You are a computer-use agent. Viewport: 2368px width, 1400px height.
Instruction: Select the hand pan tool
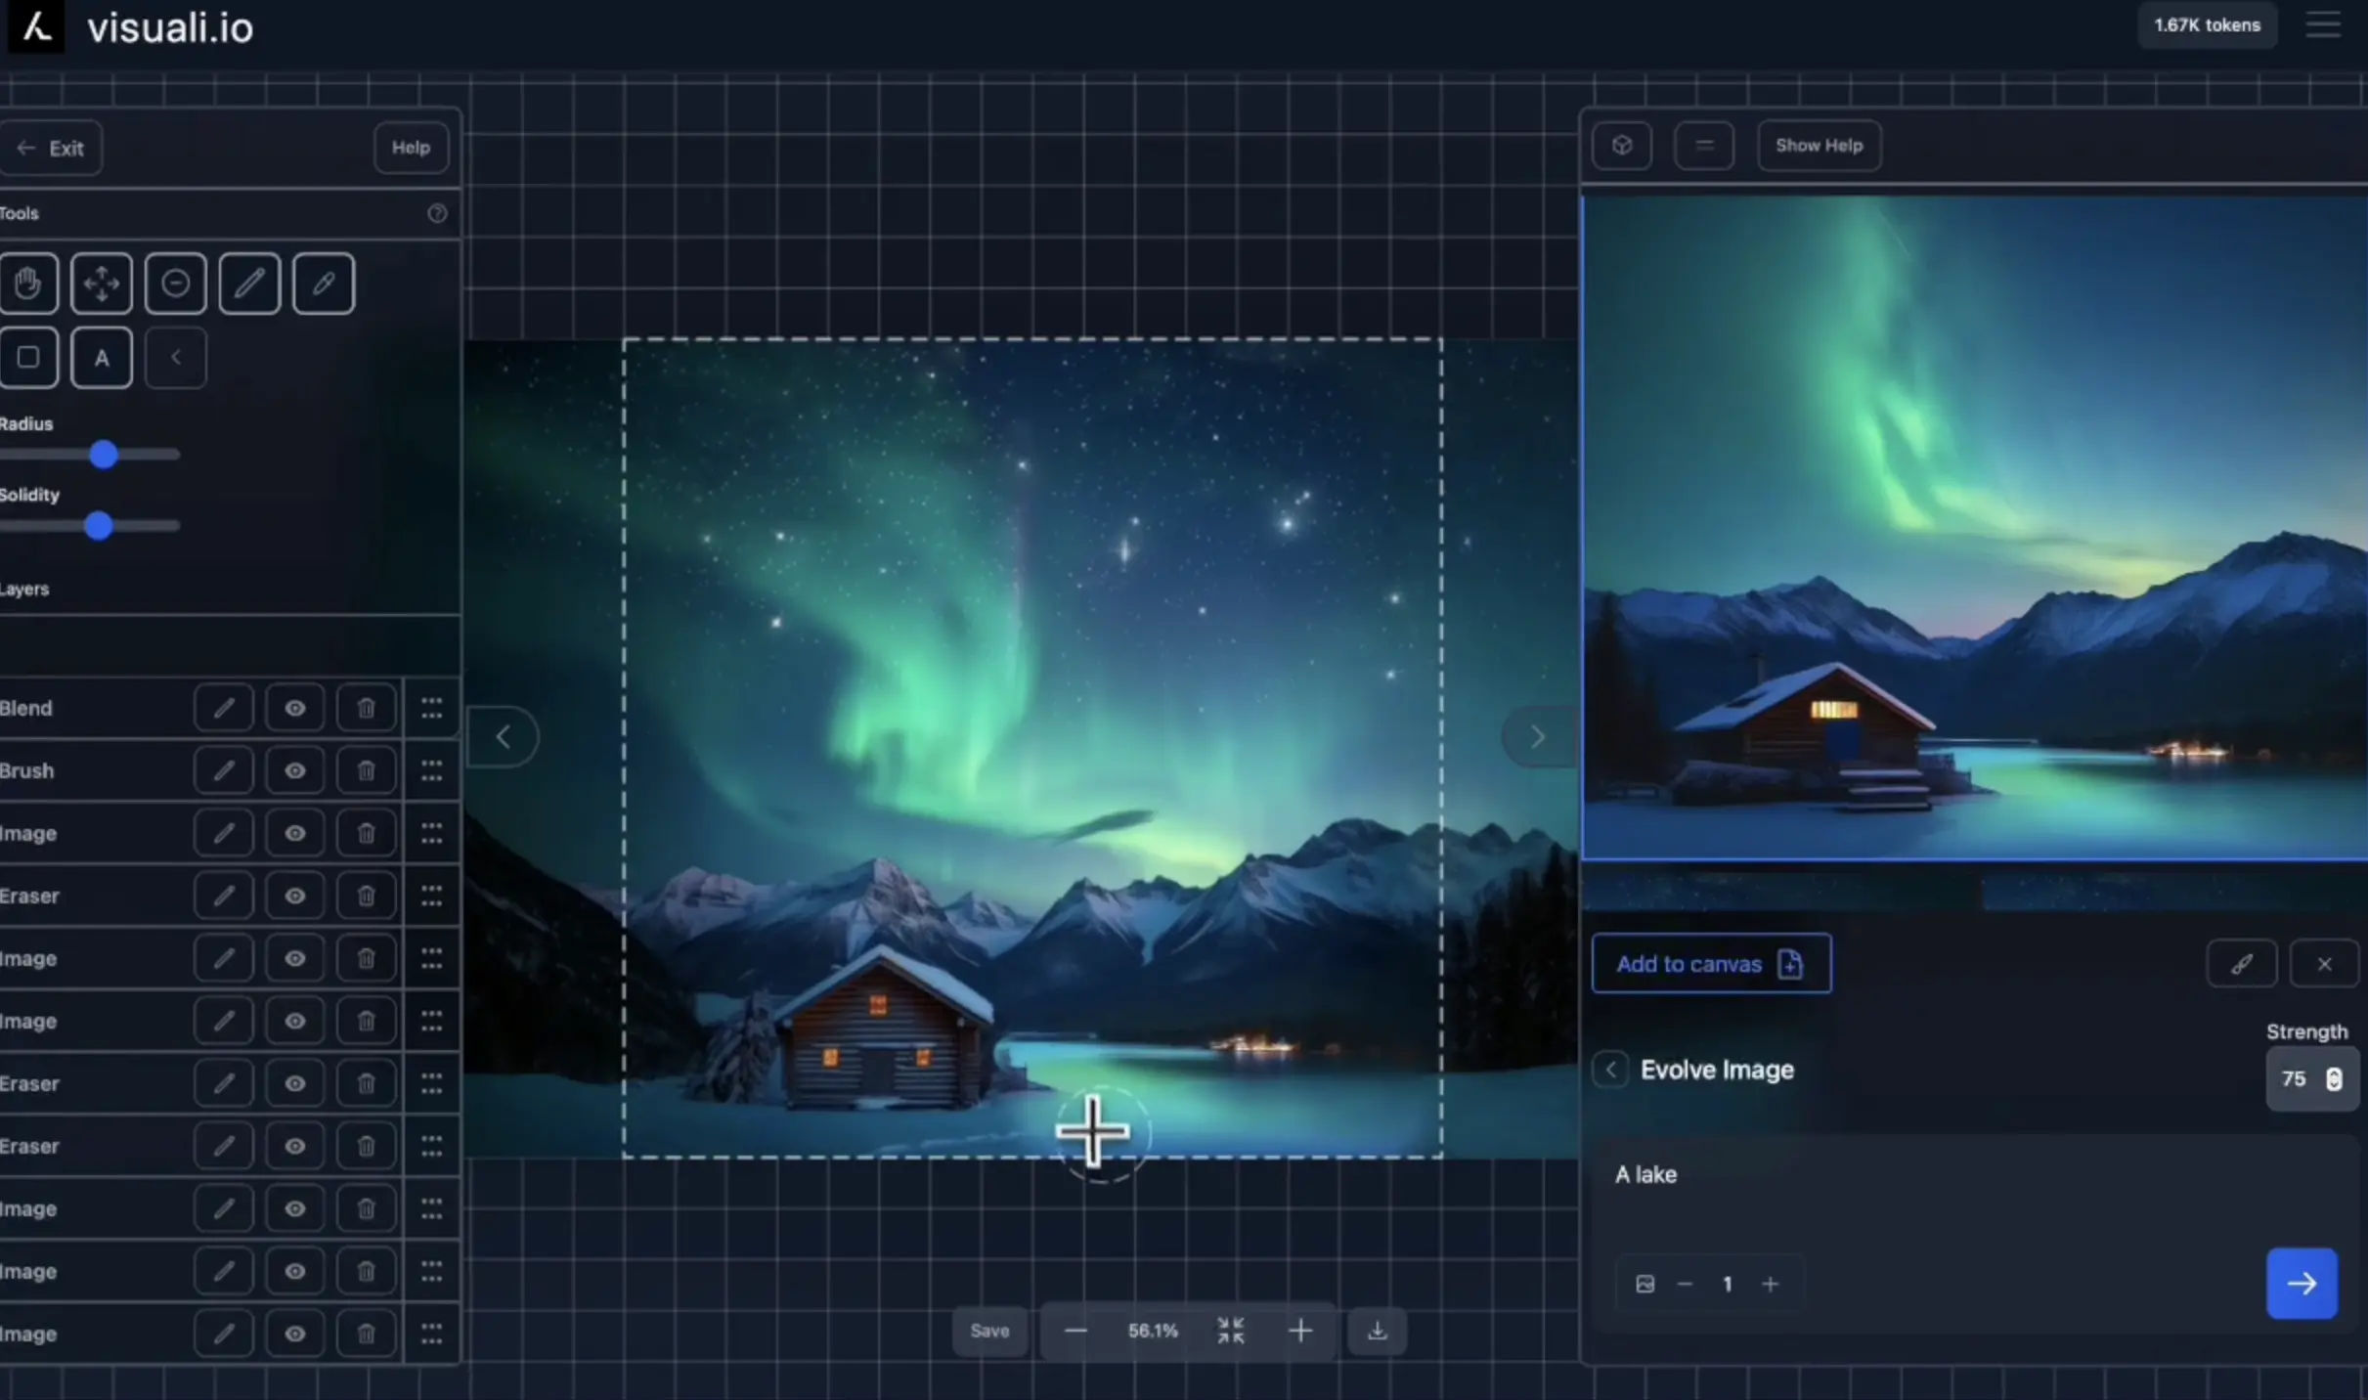coord(28,284)
